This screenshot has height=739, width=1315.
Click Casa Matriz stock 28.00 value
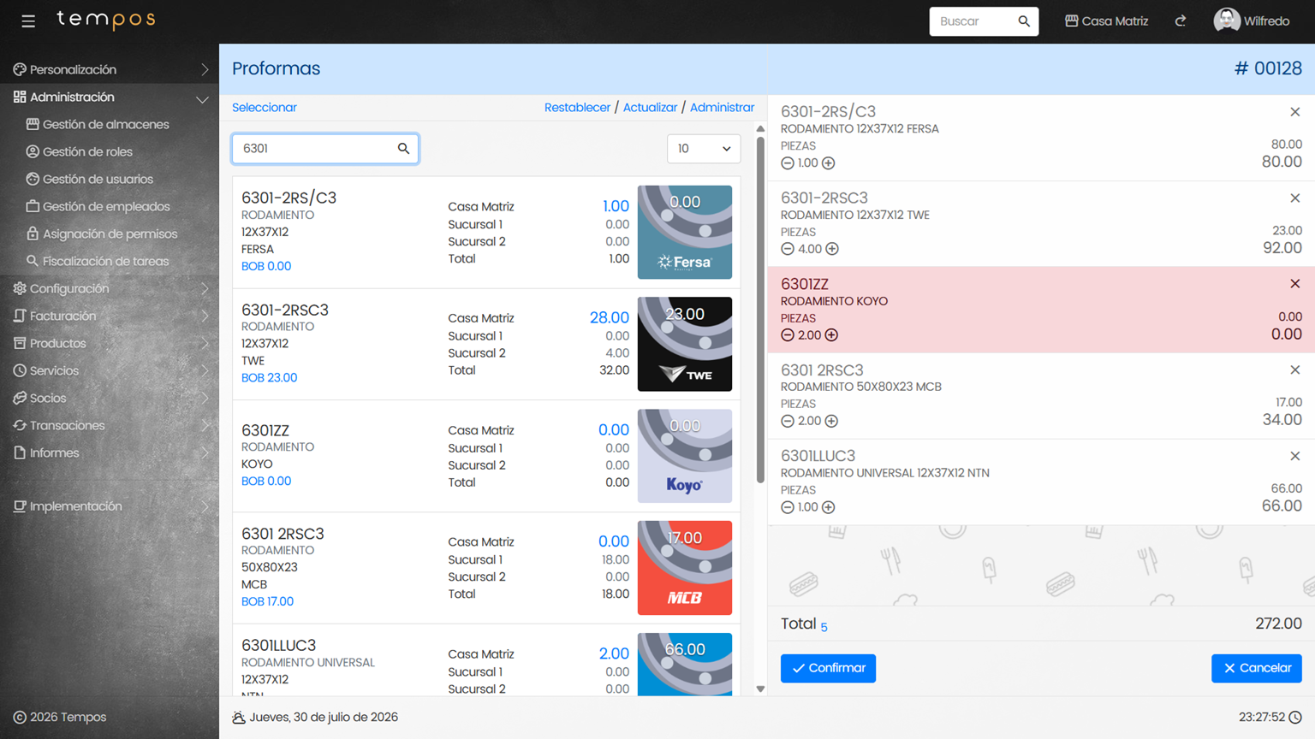click(x=609, y=318)
